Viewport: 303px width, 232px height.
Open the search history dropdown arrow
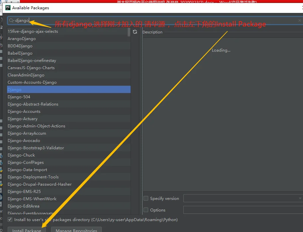[x=14, y=21]
